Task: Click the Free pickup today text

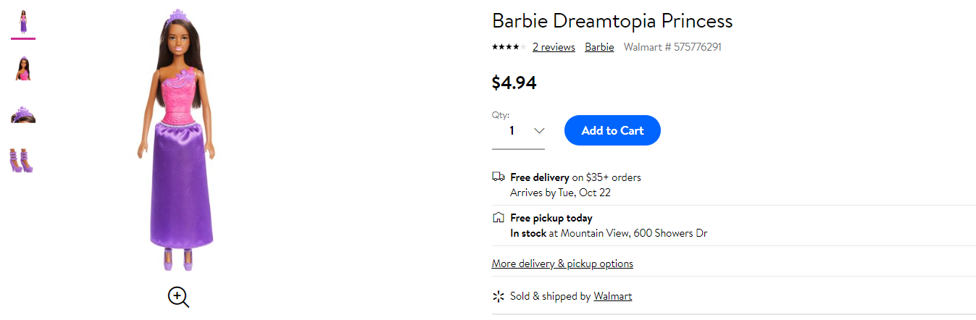Action: click(551, 218)
